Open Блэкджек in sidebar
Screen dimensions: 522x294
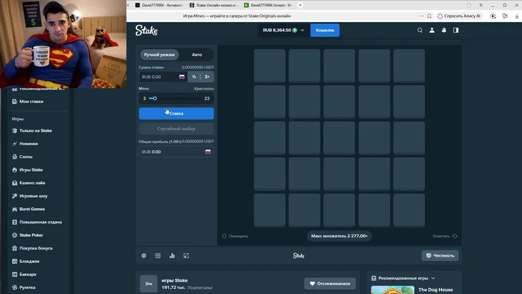tap(29, 262)
